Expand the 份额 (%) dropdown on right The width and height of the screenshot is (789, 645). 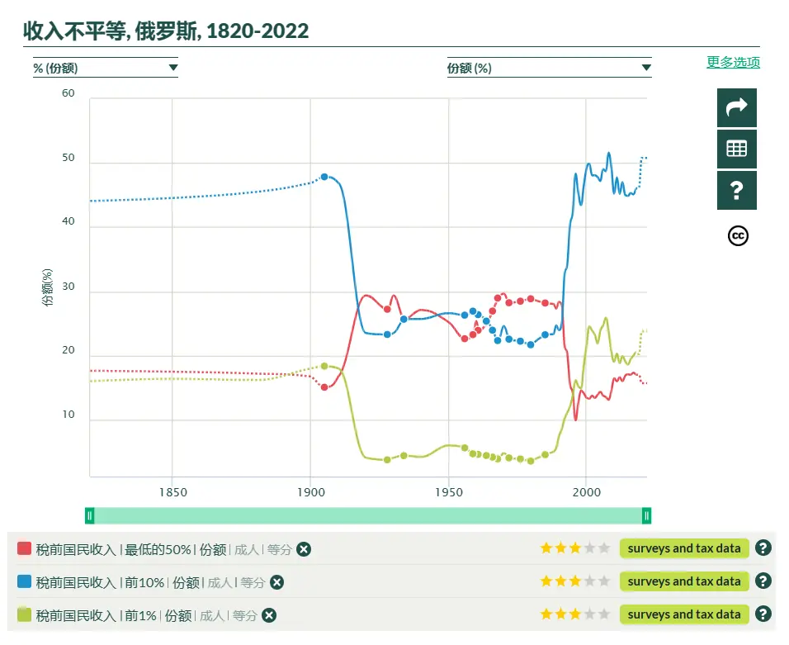pos(549,68)
